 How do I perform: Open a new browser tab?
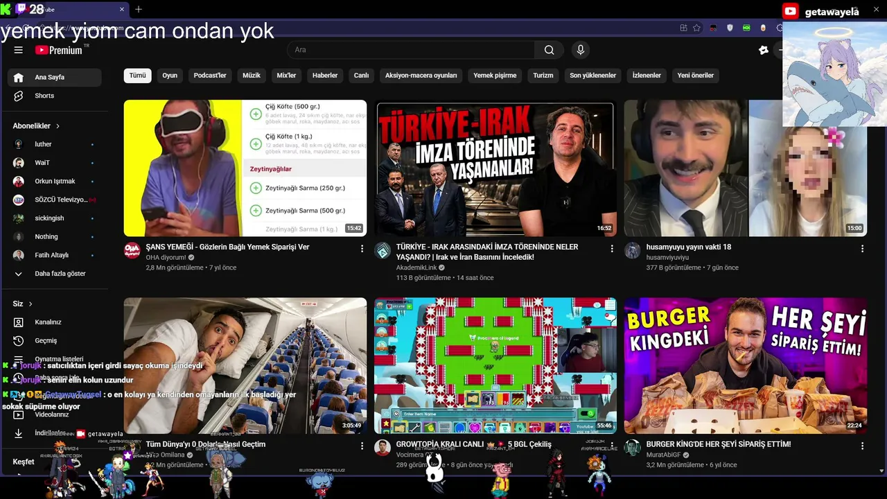(x=139, y=9)
